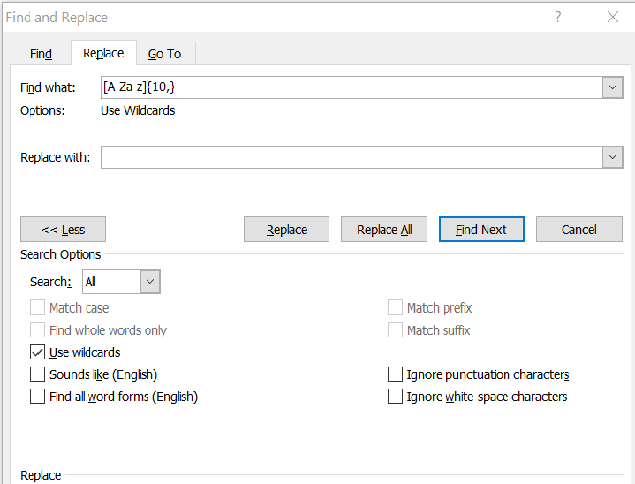Switch to the Find tab
635x484 pixels.
point(41,54)
